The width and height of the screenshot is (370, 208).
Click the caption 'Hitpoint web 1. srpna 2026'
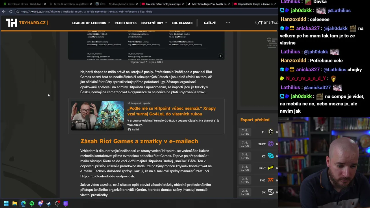(x=146, y=62)
